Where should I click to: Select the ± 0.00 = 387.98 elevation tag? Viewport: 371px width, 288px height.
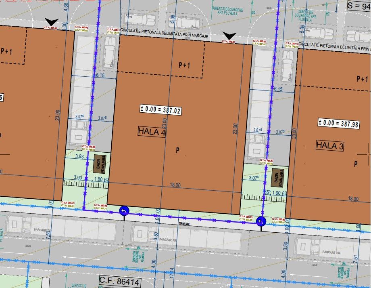(338, 124)
